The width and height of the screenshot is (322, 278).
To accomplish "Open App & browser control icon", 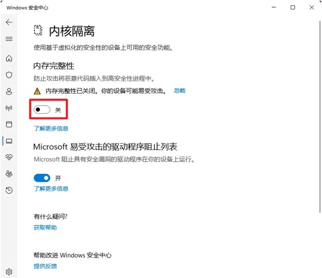I will pyautogui.click(x=9, y=124).
